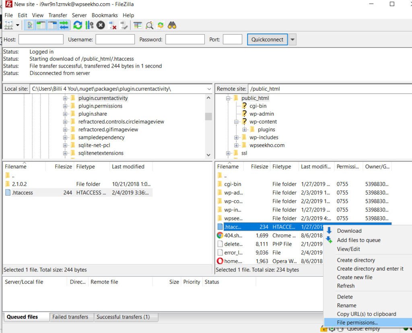
Task: Toggle transfer queue display icon
Action: coord(64,25)
